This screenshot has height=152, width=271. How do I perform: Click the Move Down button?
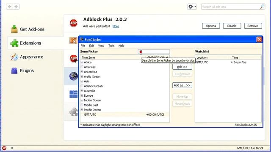pos(182,104)
